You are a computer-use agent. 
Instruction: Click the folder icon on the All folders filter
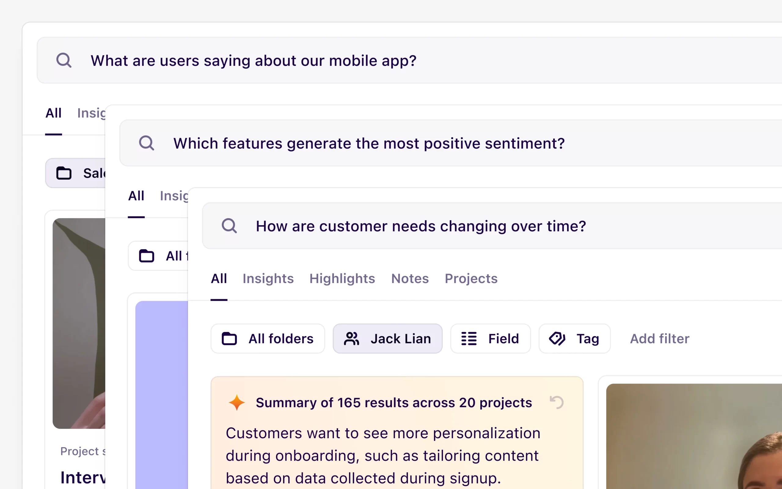pos(229,339)
